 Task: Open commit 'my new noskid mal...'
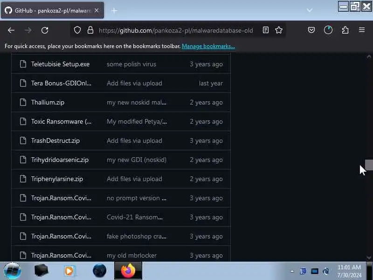coord(137,102)
